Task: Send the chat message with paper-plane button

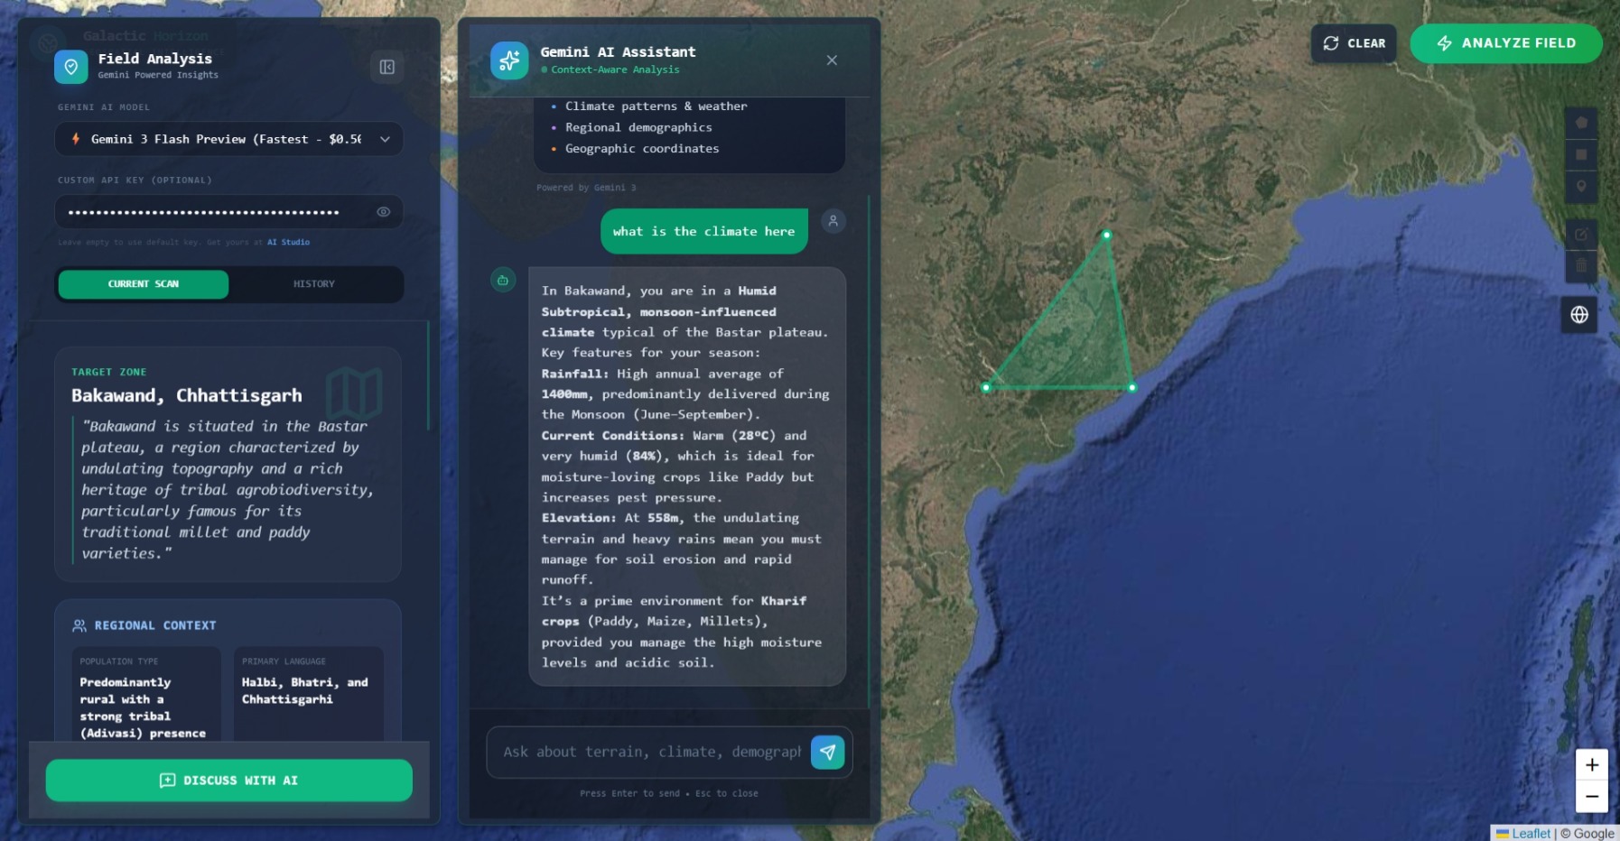Action: 827,752
